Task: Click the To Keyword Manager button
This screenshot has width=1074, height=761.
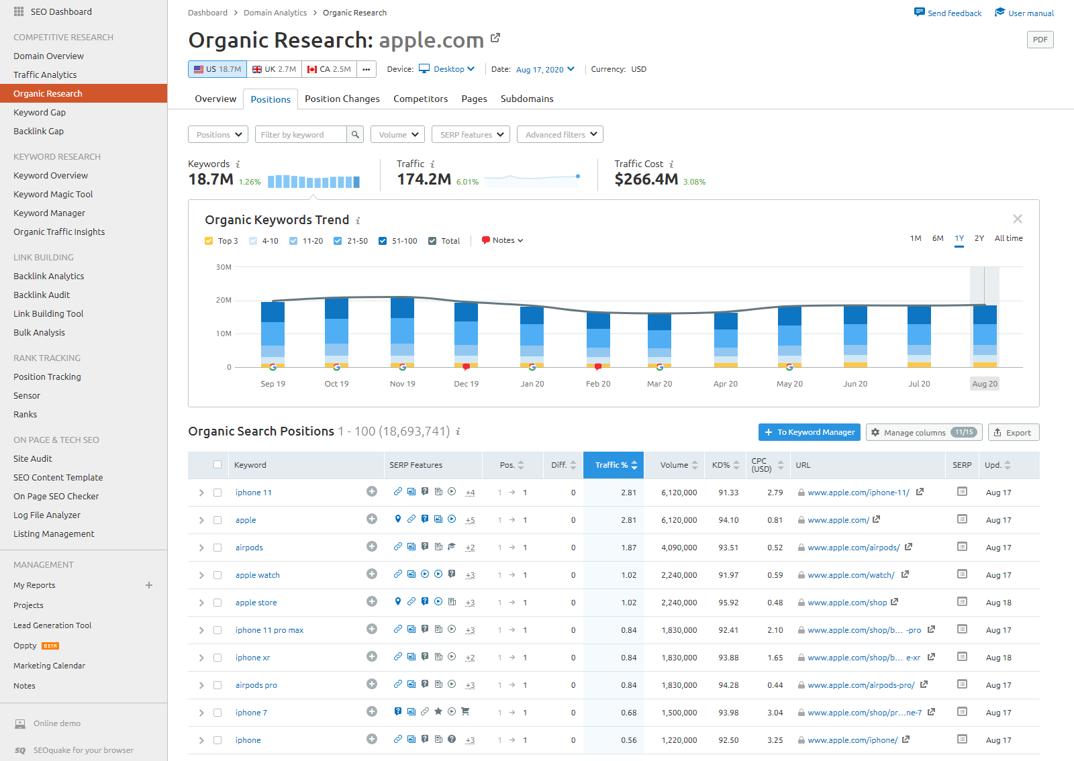Action: coord(810,432)
